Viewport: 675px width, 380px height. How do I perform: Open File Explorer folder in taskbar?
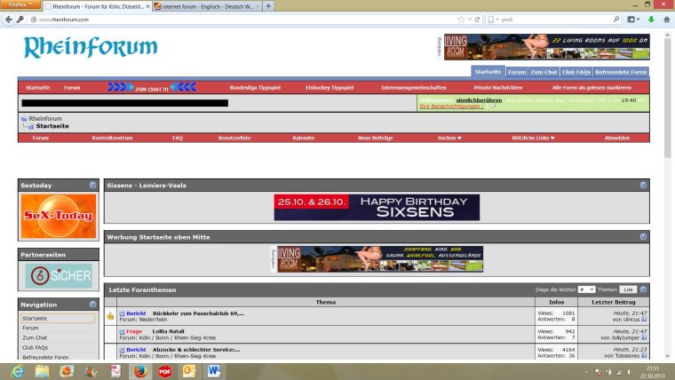pos(43,371)
